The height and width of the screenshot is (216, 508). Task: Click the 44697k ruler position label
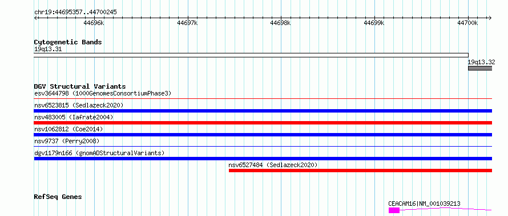tap(188, 23)
